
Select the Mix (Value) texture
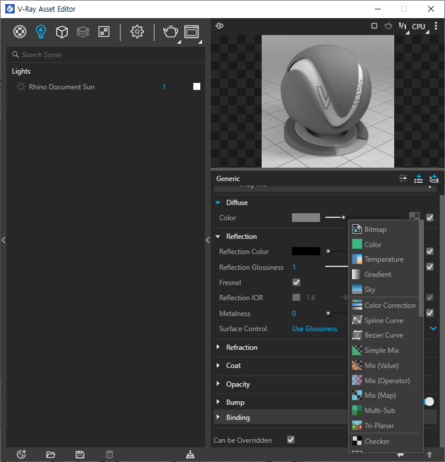tap(384, 366)
